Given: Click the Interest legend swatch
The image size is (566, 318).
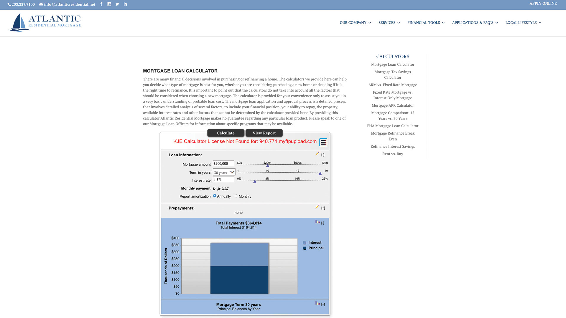Looking at the screenshot, I should [x=305, y=243].
